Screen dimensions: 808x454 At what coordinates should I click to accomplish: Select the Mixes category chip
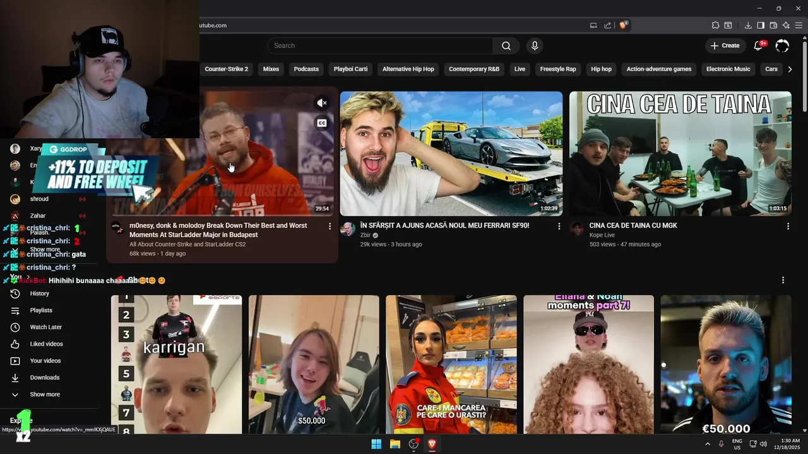tap(271, 69)
